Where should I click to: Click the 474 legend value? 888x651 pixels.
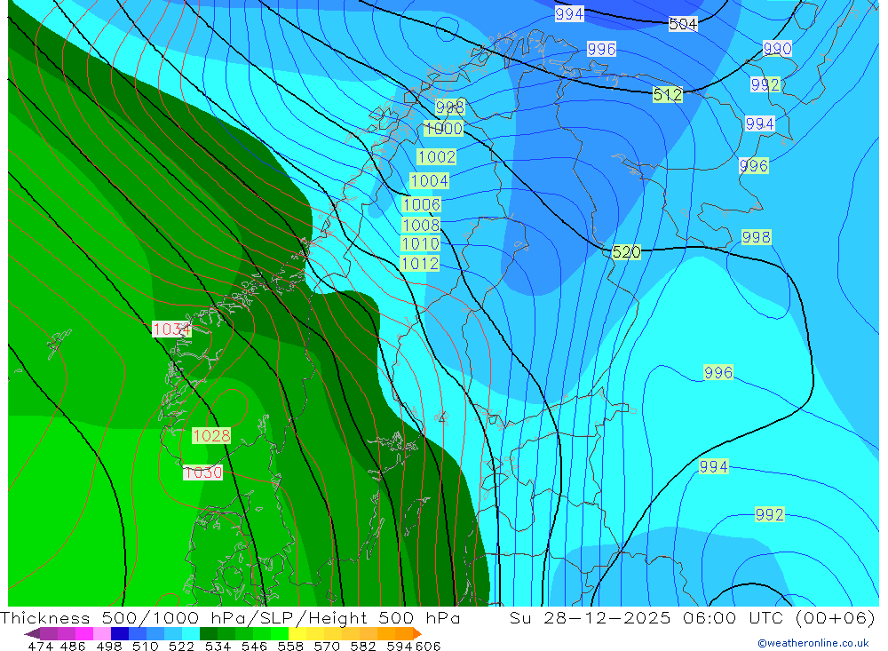40,646
